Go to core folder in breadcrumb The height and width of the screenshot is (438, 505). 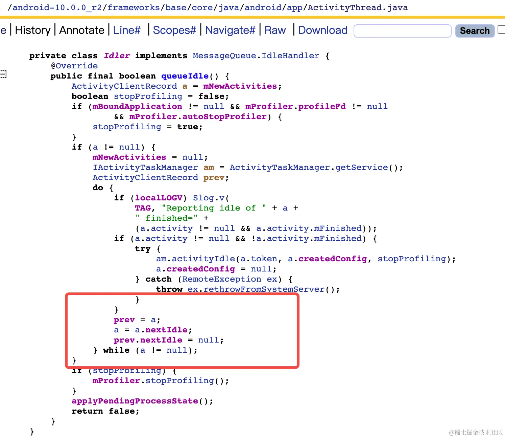click(202, 7)
